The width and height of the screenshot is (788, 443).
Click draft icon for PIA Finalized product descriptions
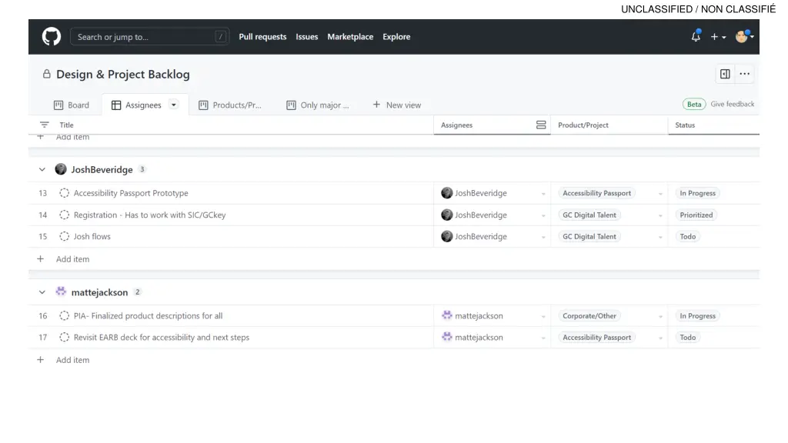pos(65,316)
